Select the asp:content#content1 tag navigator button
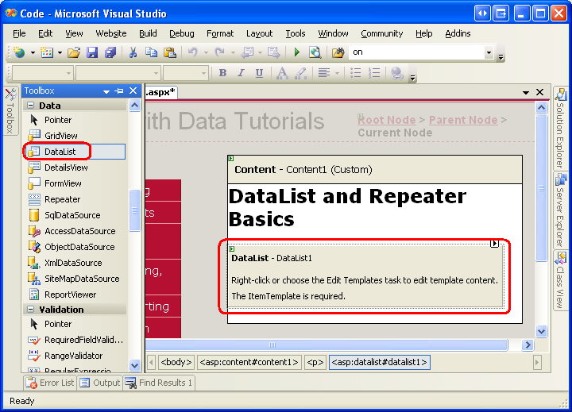This screenshot has width=572, height=412. pyautogui.click(x=249, y=362)
